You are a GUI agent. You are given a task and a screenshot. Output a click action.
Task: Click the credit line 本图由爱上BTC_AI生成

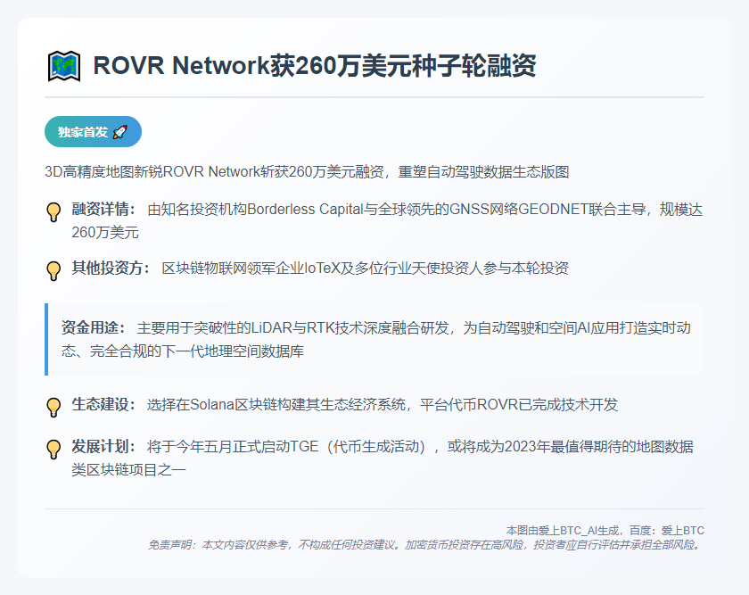[x=605, y=531]
